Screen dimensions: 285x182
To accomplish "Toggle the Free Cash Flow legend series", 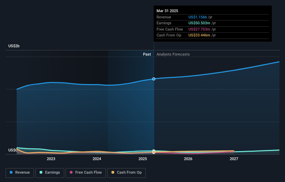I will click(86, 173).
